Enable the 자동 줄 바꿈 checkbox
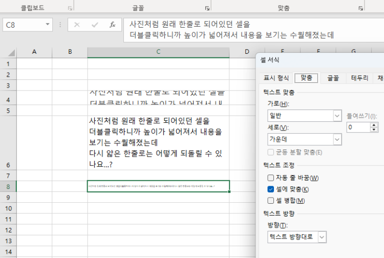The width and height of the screenshot is (384, 258). click(x=271, y=178)
